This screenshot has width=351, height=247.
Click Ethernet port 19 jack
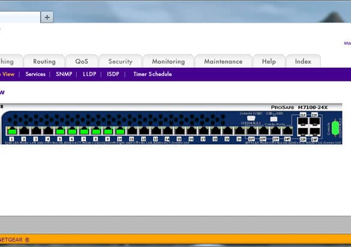click(x=227, y=131)
